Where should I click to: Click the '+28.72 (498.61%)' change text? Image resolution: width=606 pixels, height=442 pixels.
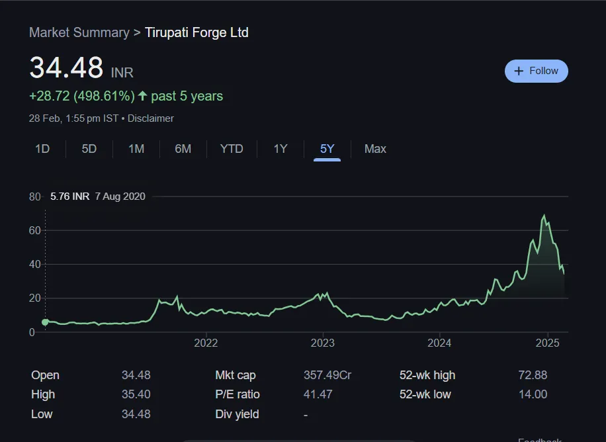coord(82,96)
